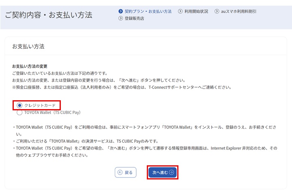Click the お支払い方法の変更 bold subheading
The image size is (292, 194).
pyautogui.click(x=30, y=66)
